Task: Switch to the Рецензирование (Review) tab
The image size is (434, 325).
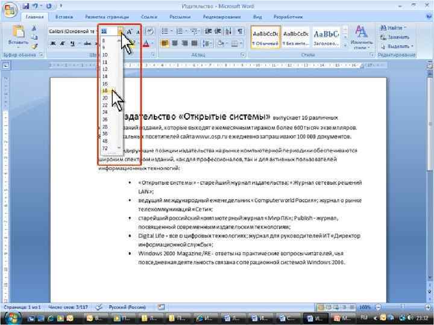Action: pyautogui.click(x=222, y=17)
